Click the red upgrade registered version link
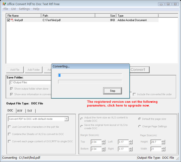This screenshot has width=181, height=162. click(x=122, y=104)
